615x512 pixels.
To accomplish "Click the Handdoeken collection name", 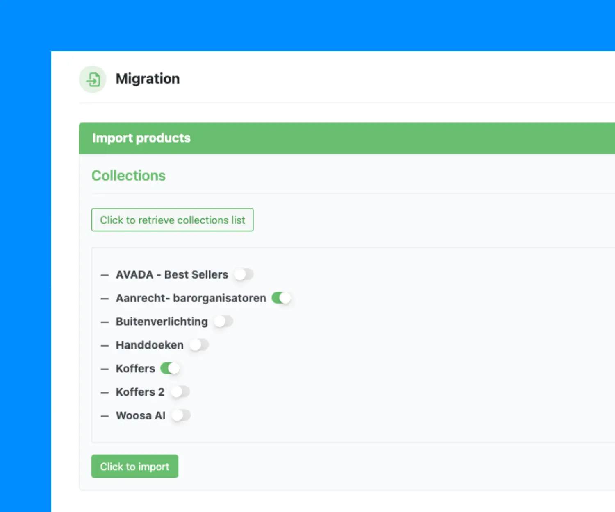I will pos(150,345).
